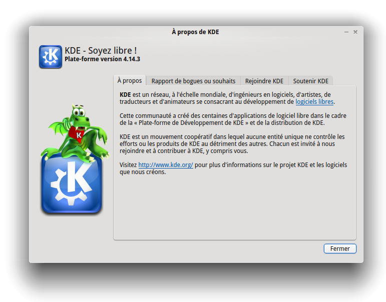386x302 pixels.
Task: Click the paragraph about the "mouvement coopératif"
Action: click(233, 143)
